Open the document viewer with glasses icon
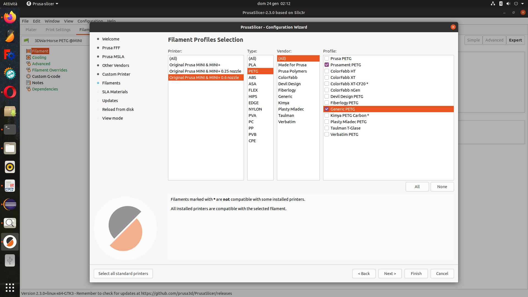528x297 pixels. (x=10, y=186)
